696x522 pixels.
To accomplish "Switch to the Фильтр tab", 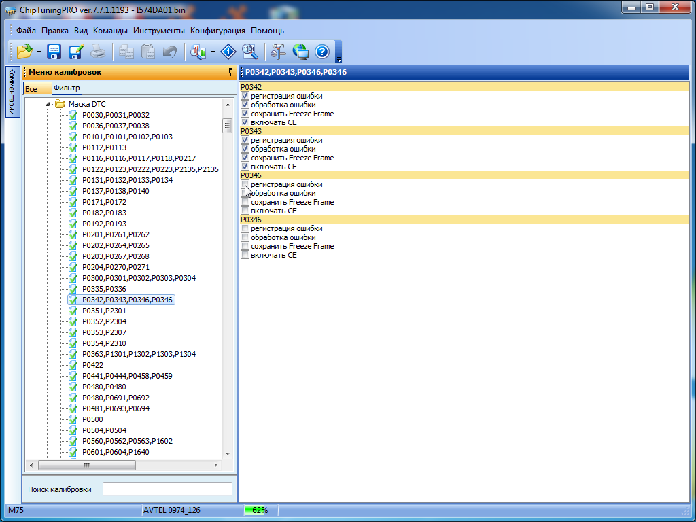I will (67, 88).
